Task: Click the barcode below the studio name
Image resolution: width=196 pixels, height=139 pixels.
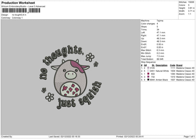Action: click(x=21, y=10)
